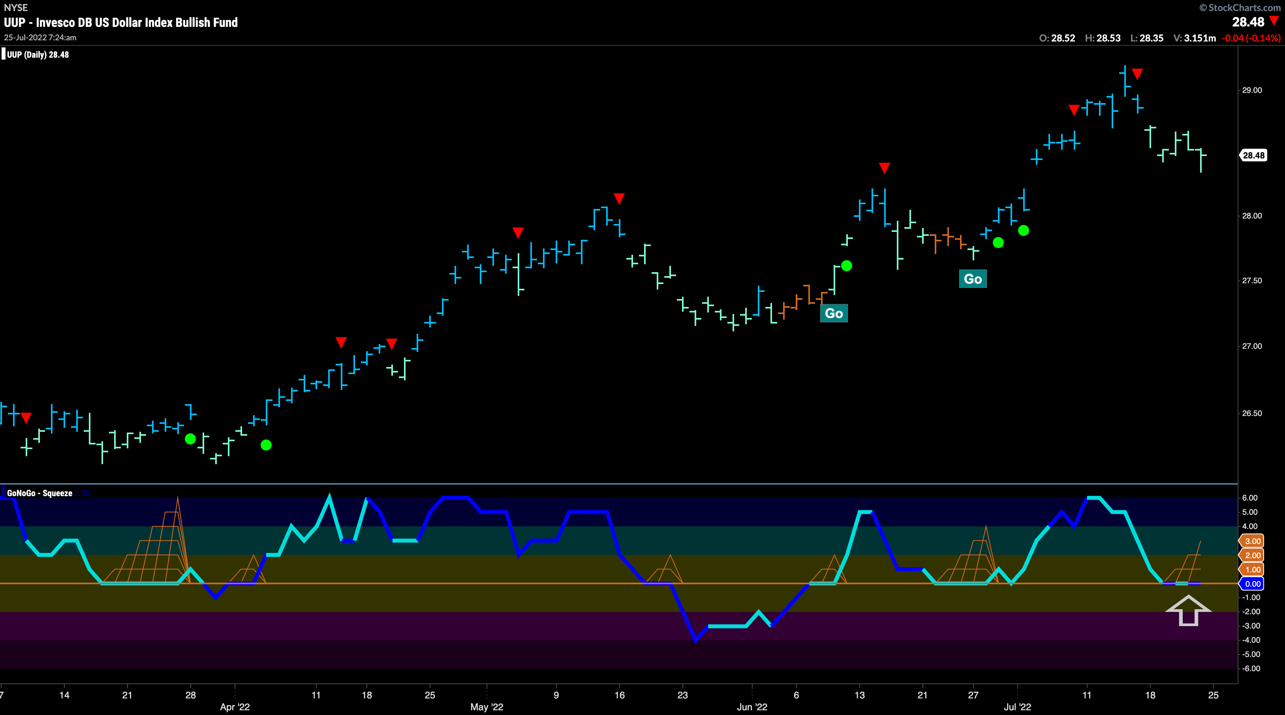This screenshot has width=1285, height=715.
Task: Click the "Apr '22" date axis label
Action: (235, 707)
